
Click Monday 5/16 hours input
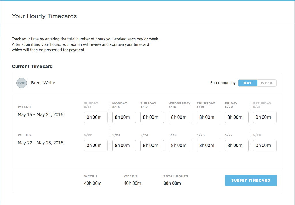(x=124, y=117)
